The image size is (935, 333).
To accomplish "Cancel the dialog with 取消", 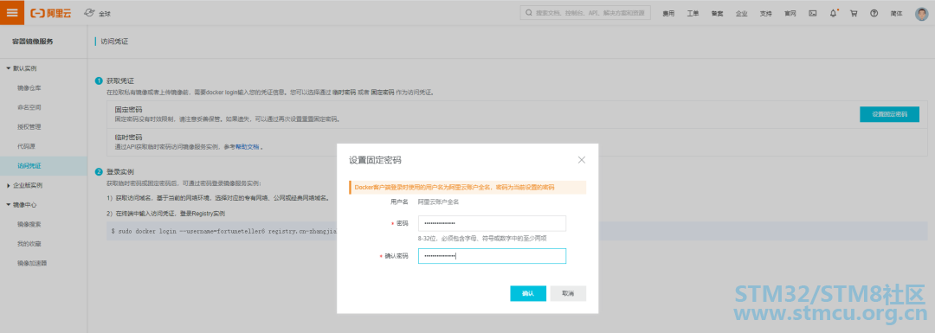I will click(568, 294).
